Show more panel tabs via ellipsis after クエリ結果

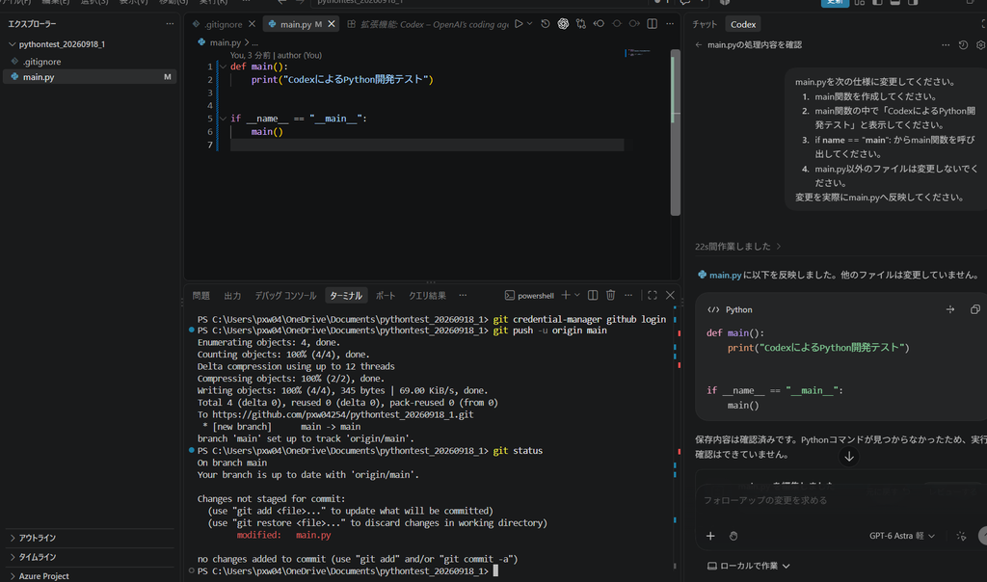pyautogui.click(x=463, y=295)
